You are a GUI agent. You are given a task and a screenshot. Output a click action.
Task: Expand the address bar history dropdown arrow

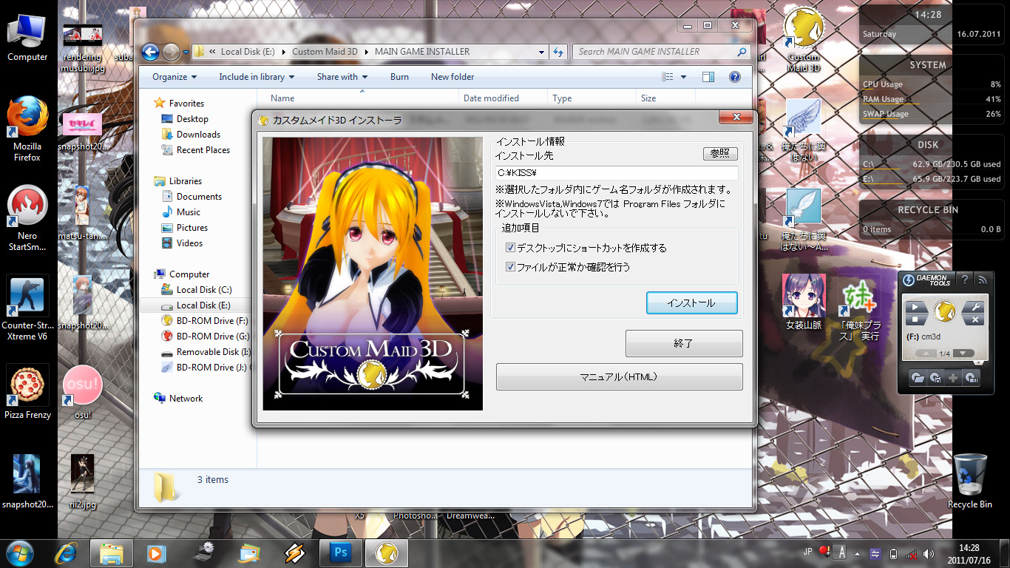click(x=543, y=52)
